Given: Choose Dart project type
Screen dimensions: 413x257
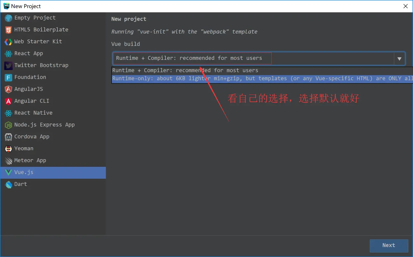Looking at the screenshot, I should [x=53, y=184].
